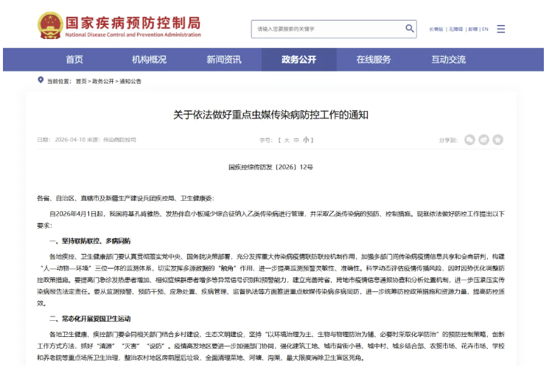The image size is (549, 376).
Task: Share article via Weibo icon
Action: click(x=485, y=140)
